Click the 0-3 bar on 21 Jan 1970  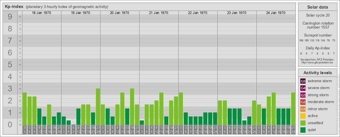click(x=142, y=122)
